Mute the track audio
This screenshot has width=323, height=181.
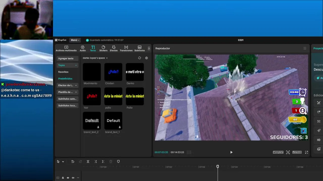tap(73, 178)
